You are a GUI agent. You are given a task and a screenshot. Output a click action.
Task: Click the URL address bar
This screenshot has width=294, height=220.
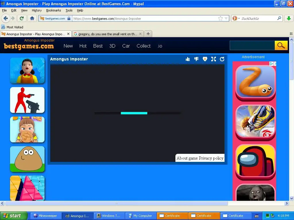(145, 19)
